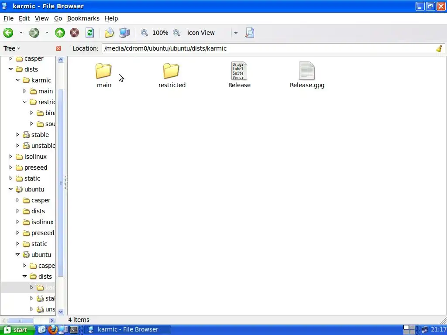Close the Tree side pane
447x335 pixels.
point(58,48)
